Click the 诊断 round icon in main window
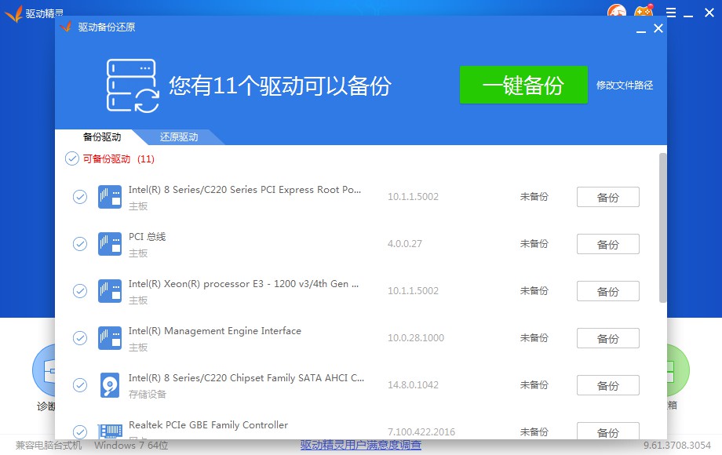The height and width of the screenshot is (455, 722). (x=44, y=370)
